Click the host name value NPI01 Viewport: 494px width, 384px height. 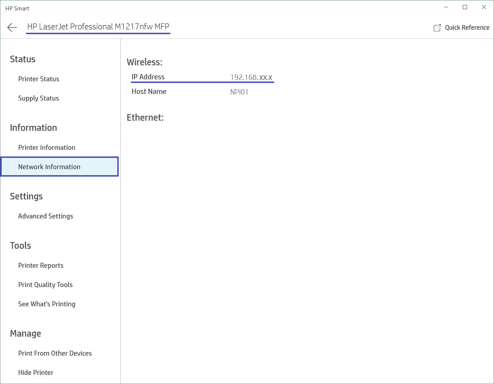click(x=239, y=92)
